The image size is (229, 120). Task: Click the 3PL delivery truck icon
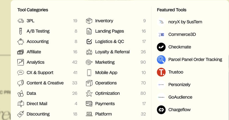click(21, 21)
